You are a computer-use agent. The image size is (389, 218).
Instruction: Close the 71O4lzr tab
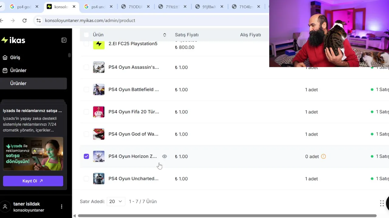pyautogui.click(x=259, y=7)
